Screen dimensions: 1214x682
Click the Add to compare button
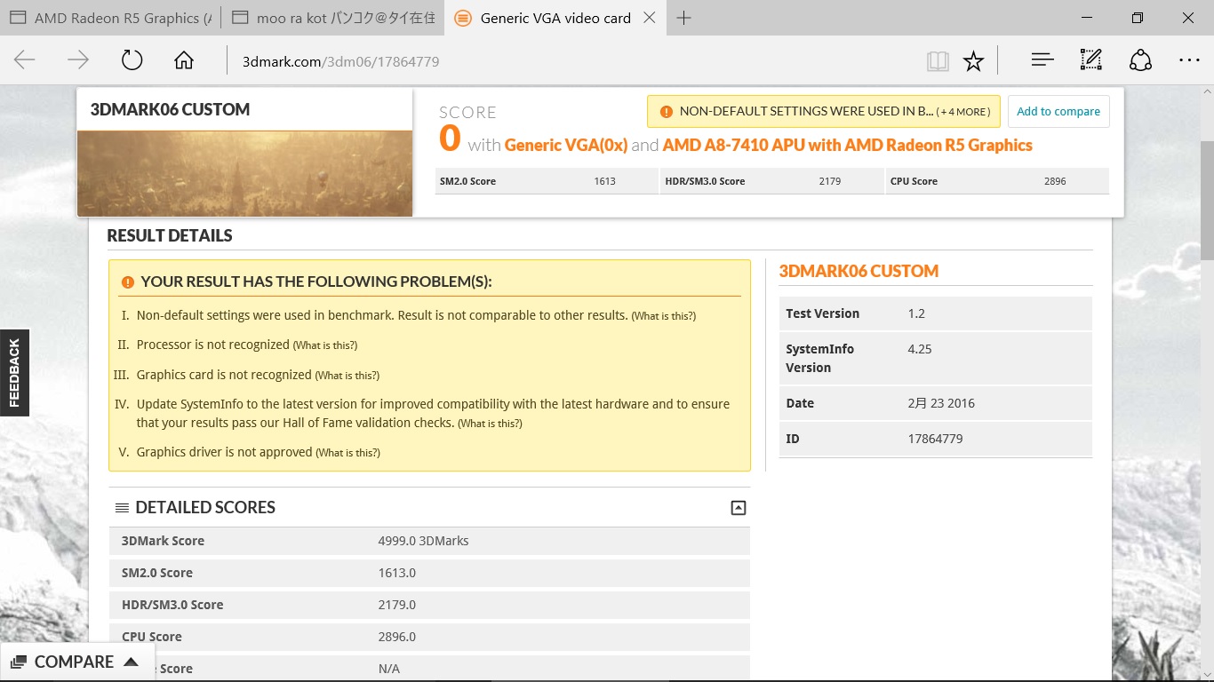point(1058,112)
